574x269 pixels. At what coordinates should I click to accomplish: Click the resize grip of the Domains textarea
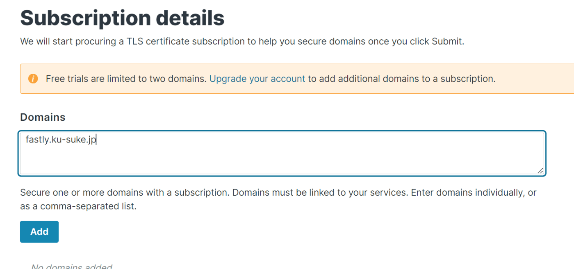[540, 170]
